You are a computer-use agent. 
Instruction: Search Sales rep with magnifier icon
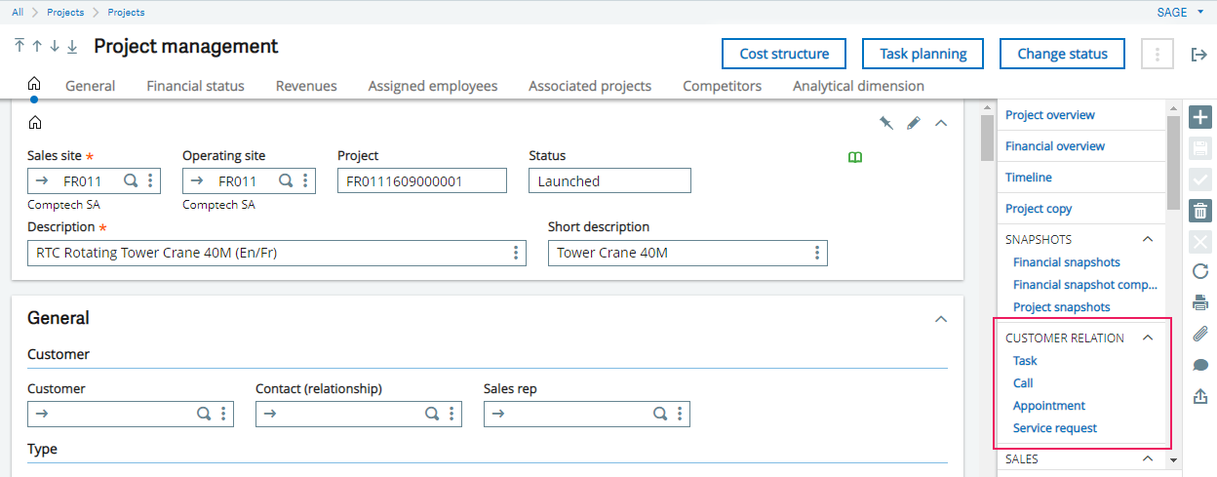[x=660, y=414]
